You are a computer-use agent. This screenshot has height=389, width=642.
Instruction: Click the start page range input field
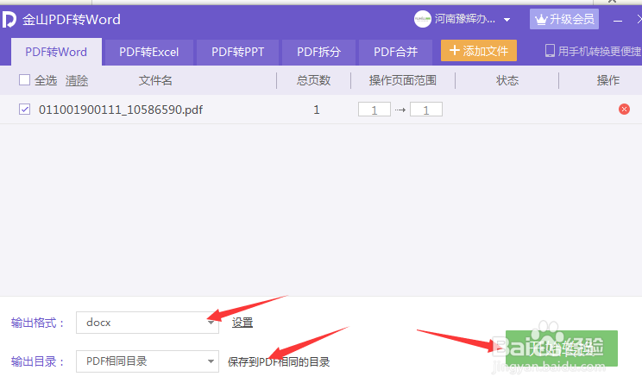[374, 110]
